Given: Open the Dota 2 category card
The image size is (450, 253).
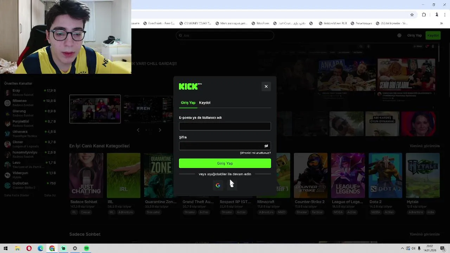Looking at the screenshot, I should click(385, 175).
